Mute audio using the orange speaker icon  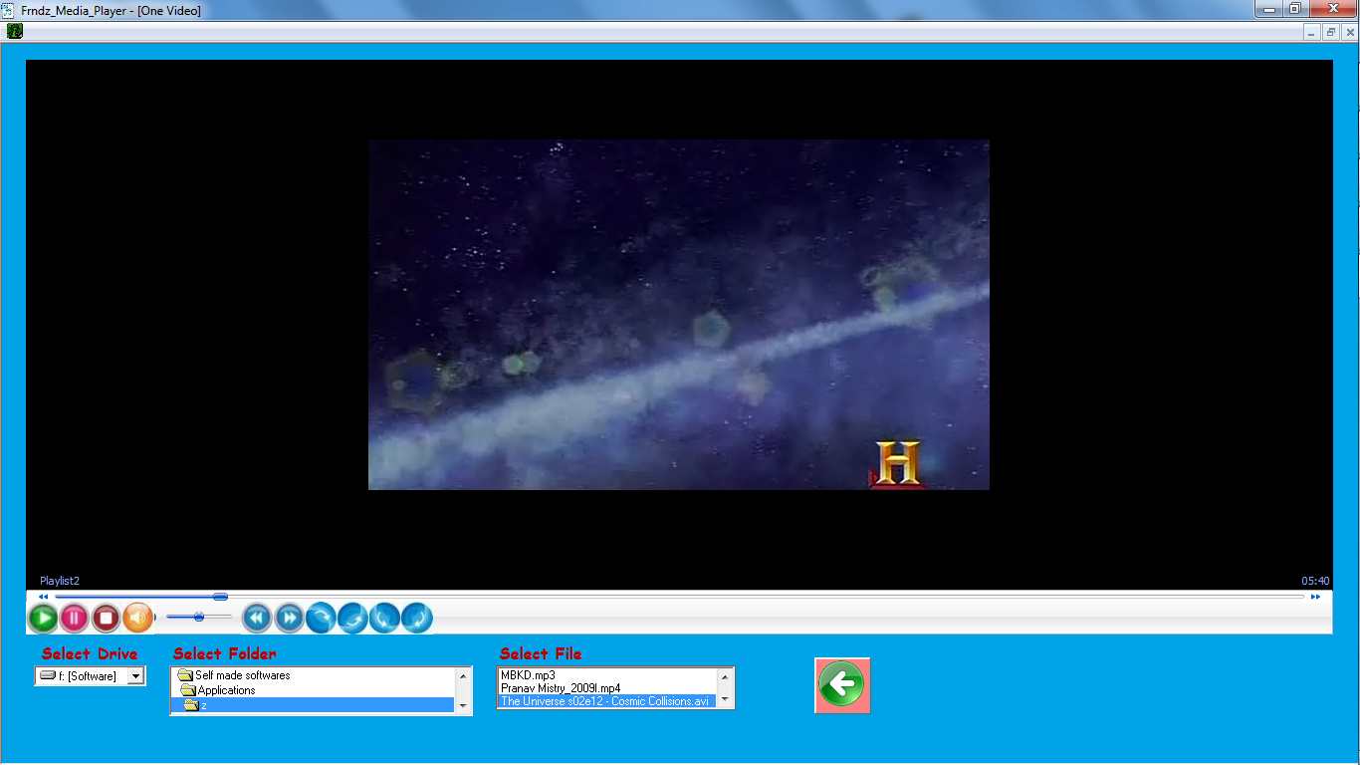137,619
